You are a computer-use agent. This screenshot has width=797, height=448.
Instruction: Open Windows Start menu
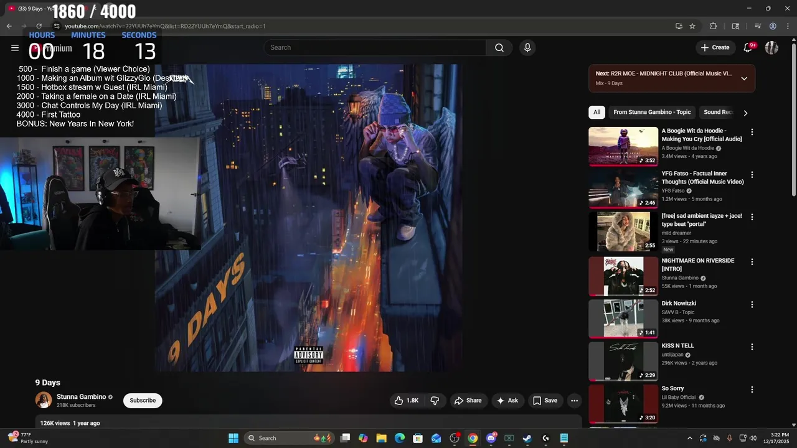[233, 438]
